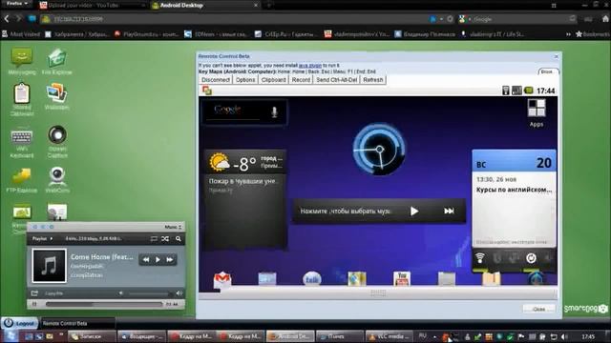611x343 pixels.
Task: Open Gmail app in Android dock
Action: 222,279
